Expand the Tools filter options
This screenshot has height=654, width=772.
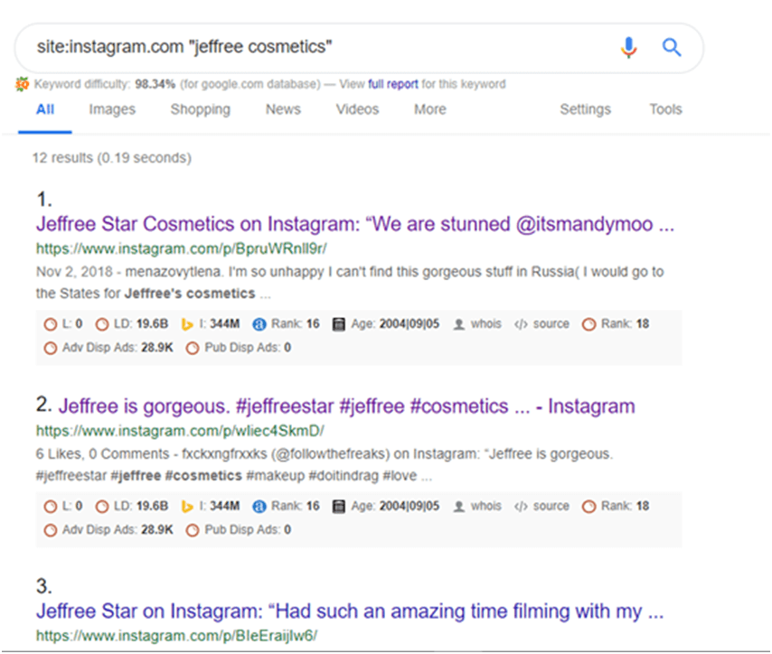click(665, 109)
